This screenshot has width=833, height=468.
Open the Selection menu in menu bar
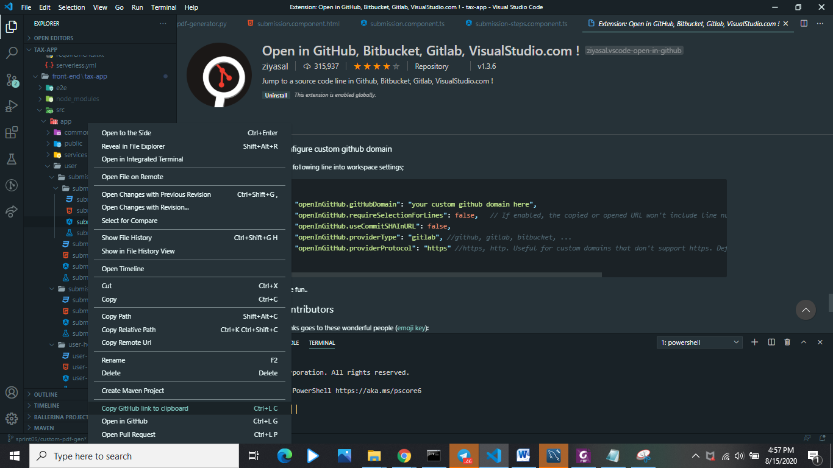[x=72, y=7]
